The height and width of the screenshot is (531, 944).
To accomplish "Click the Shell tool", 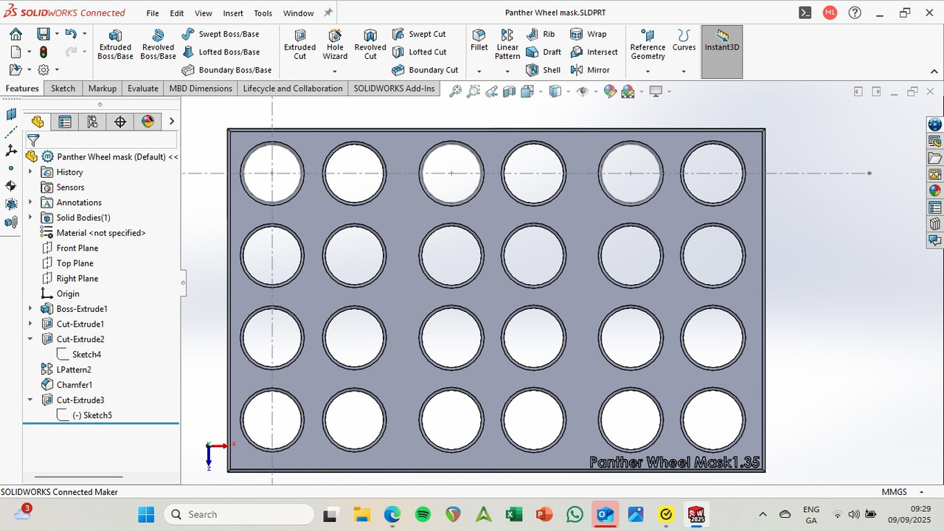I will point(544,70).
